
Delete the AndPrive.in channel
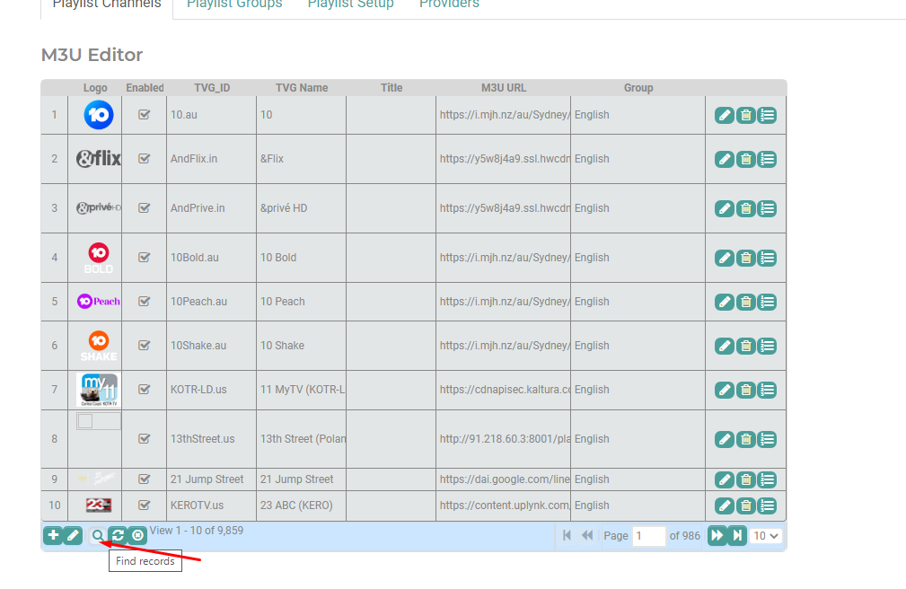click(x=746, y=208)
